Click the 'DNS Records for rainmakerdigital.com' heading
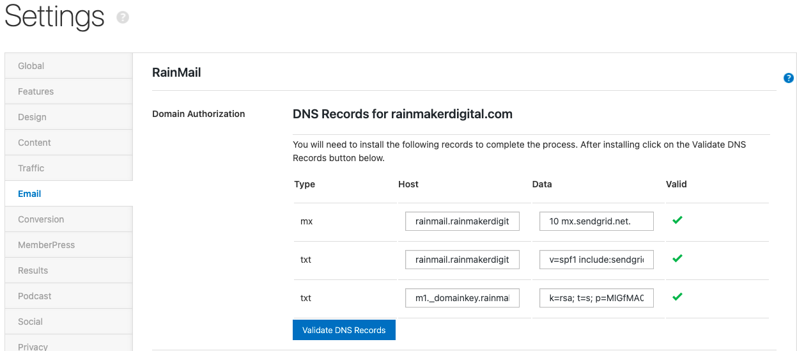 coord(403,114)
